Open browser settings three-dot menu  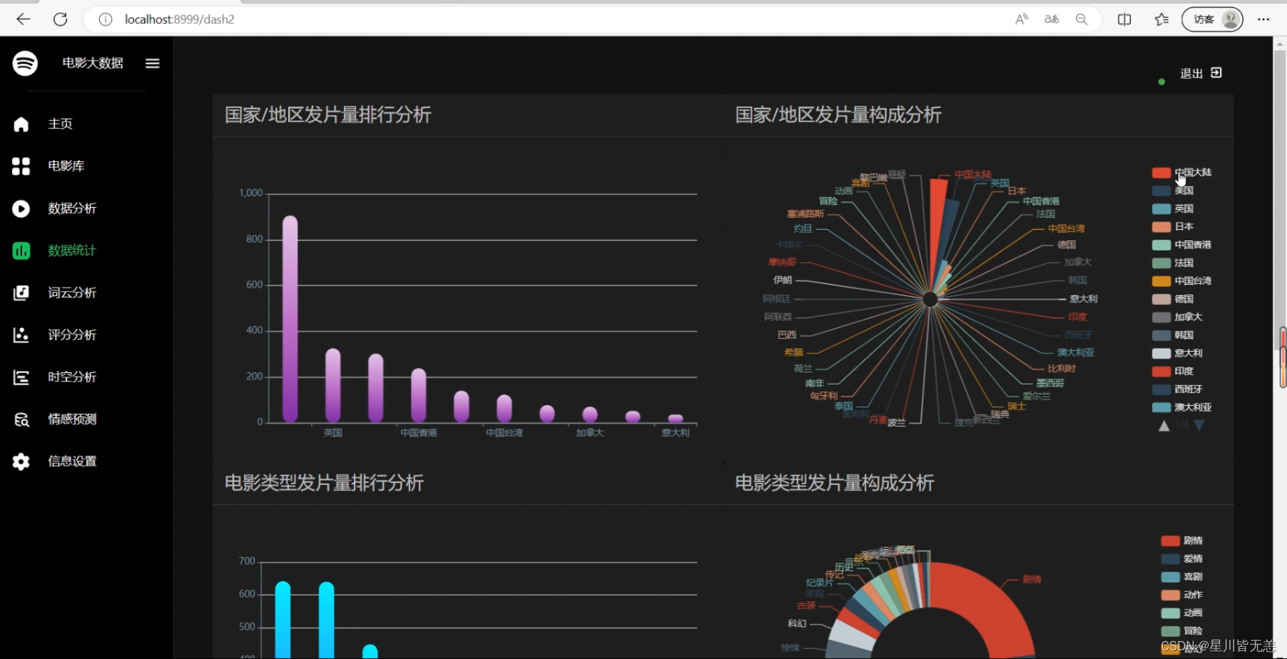tap(1264, 19)
